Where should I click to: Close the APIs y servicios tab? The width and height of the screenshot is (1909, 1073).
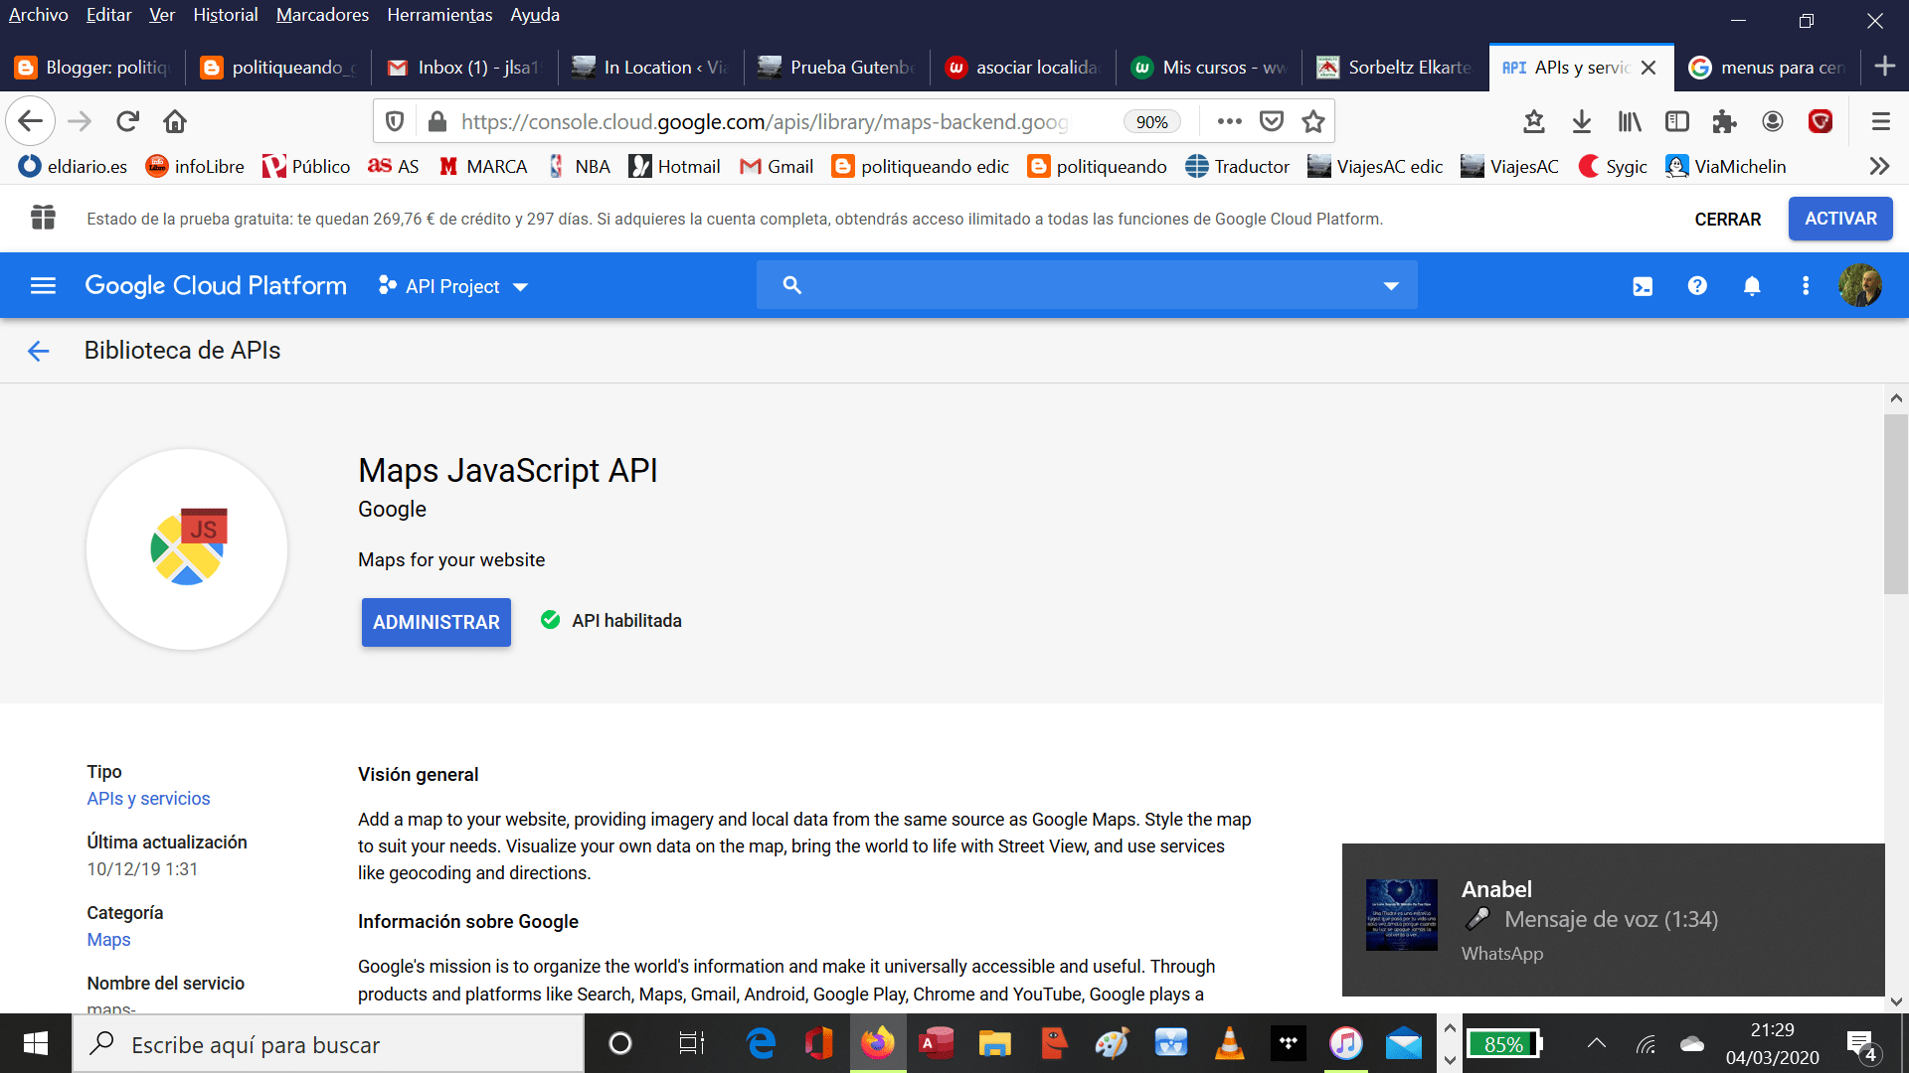tap(1649, 68)
